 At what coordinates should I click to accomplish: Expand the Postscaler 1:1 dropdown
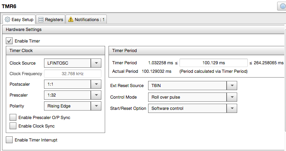click(96, 84)
